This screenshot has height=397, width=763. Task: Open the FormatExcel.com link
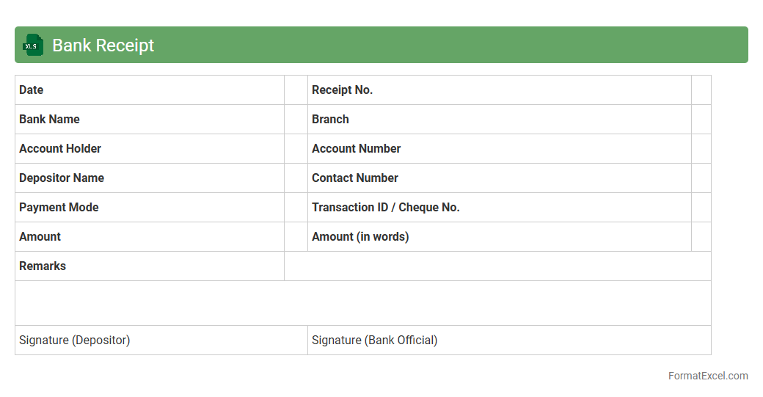707,376
